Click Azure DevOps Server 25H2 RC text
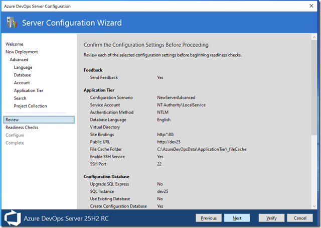 tap(66, 218)
